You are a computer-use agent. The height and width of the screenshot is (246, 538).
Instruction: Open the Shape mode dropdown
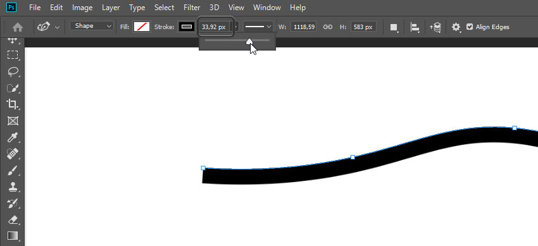click(x=92, y=26)
